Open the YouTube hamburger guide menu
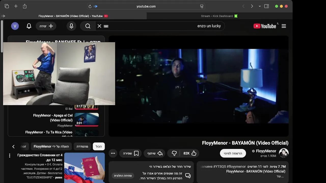 [x=284, y=26]
